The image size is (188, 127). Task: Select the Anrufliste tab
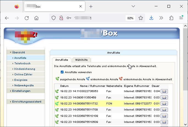click(x=62, y=60)
